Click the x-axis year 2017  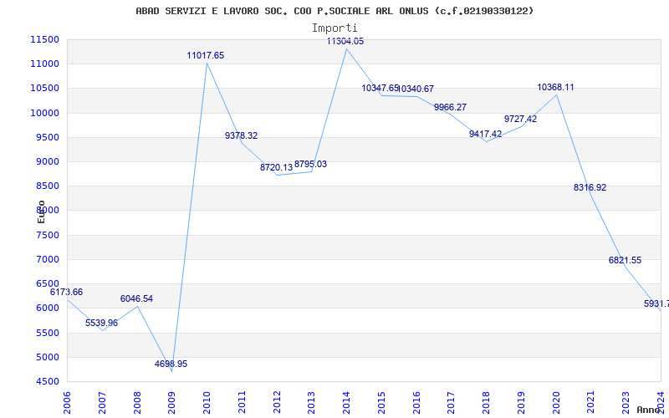point(452,402)
